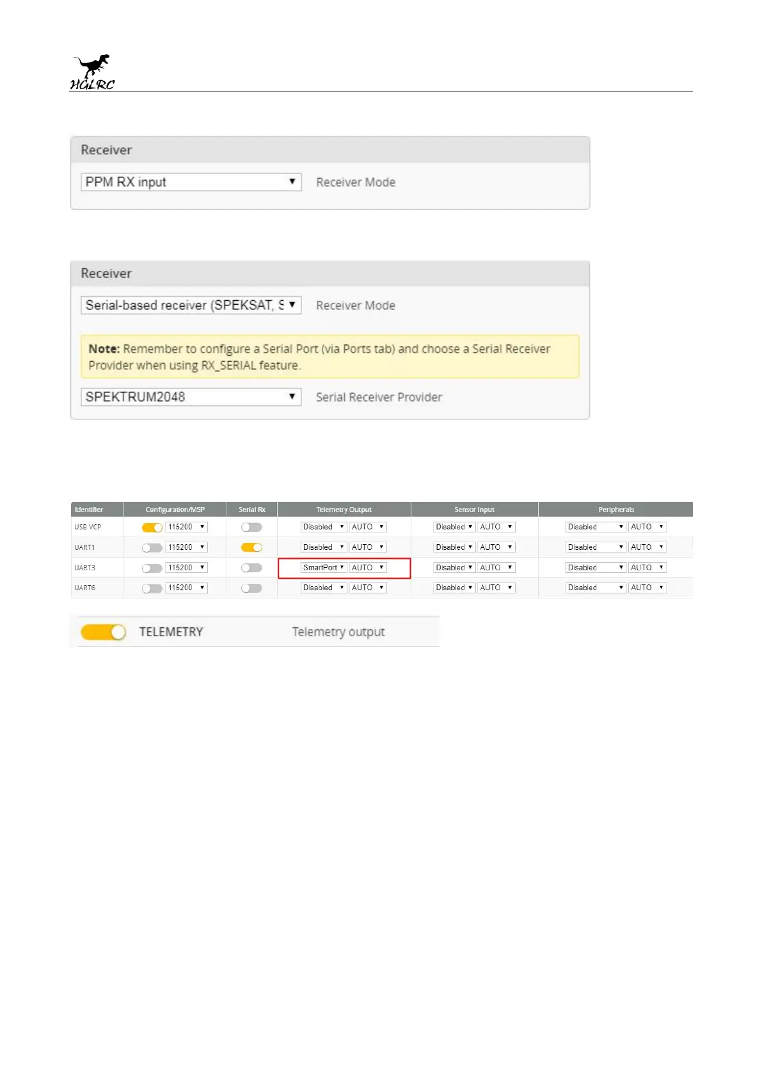Toggle USB VCP Configuration/MSP switch
The width and height of the screenshot is (762, 1078).
[152, 527]
